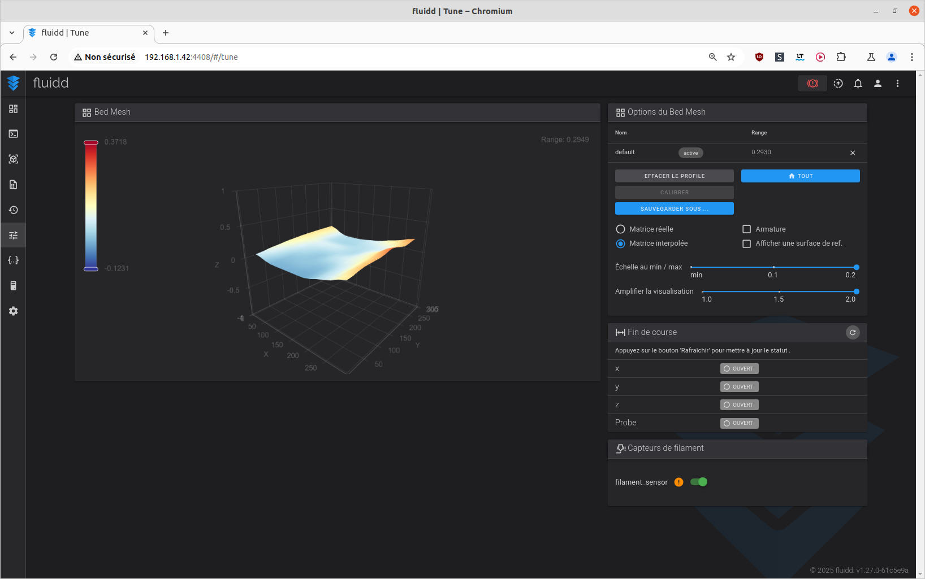
Task: Open the Jobs file sidebar icon
Action: [x=13, y=185]
